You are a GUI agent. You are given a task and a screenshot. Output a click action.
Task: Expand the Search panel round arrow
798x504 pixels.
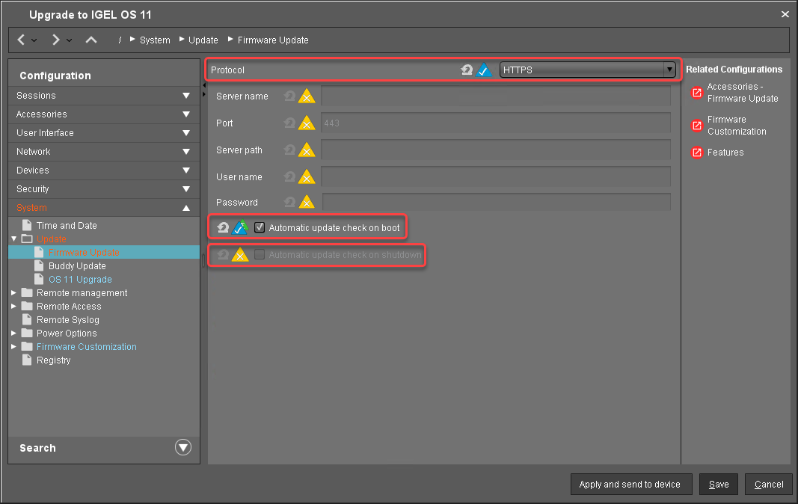tap(183, 448)
